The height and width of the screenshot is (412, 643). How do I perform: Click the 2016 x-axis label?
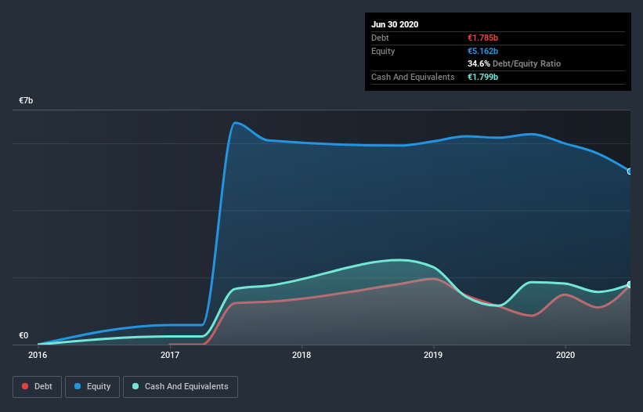(x=38, y=355)
